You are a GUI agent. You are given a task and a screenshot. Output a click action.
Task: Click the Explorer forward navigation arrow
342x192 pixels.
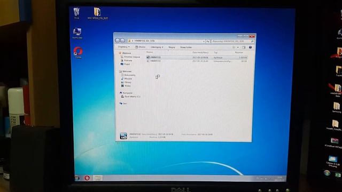tap(122, 41)
